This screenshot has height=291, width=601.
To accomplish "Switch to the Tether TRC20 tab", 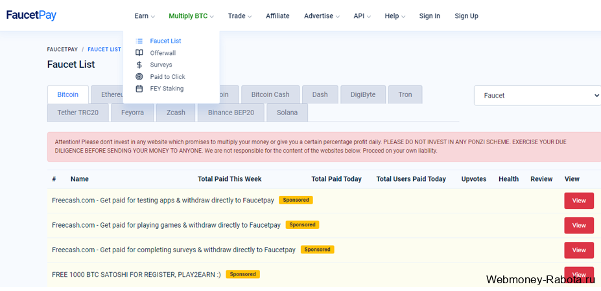I will pyautogui.click(x=78, y=113).
